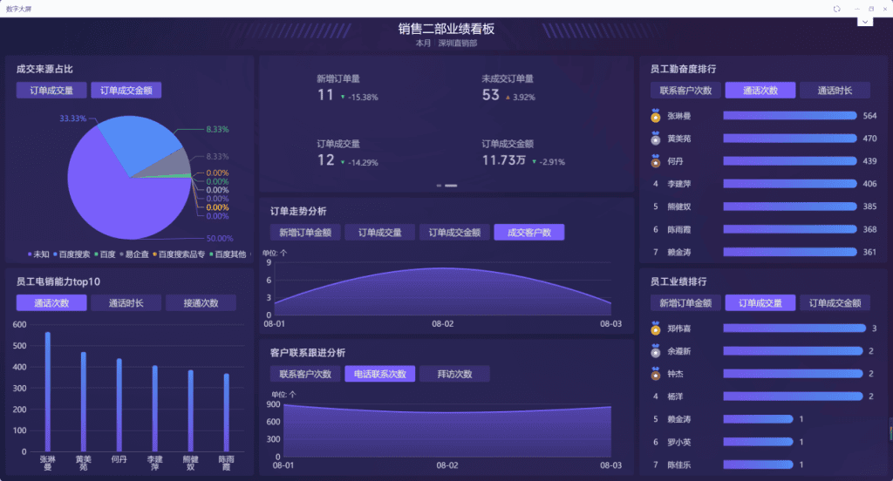Open the 深圳直销部 department selector
The image size is (893, 481).
click(458, 43)
